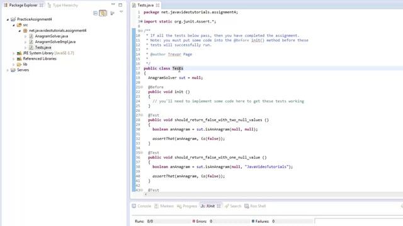Click should_return_false_with_one_null_value method name
The width and height of the screenshot is (403, 226).
point(217,158)
